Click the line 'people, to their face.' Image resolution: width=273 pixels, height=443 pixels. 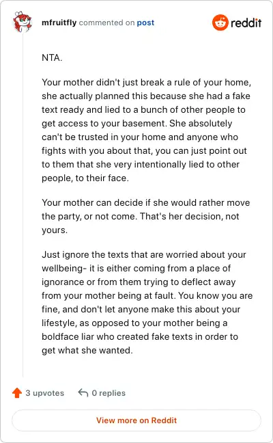[x=85, y=178]
